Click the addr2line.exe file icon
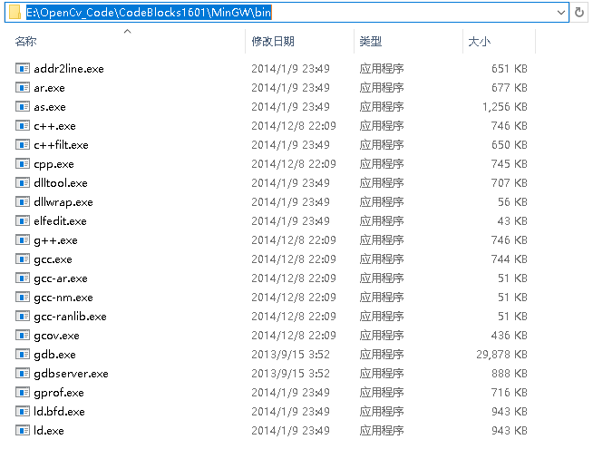Viewport: 593px width, 459px height. [23, 69]
